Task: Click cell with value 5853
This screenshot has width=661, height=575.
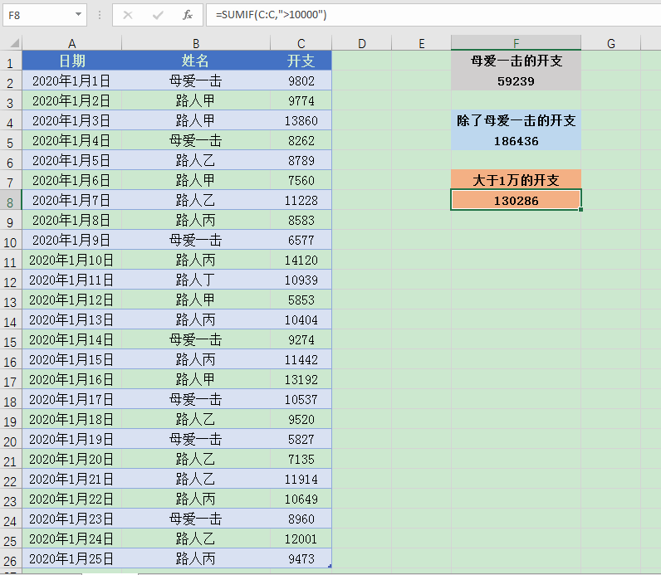Action: click(x=301, y=300)
